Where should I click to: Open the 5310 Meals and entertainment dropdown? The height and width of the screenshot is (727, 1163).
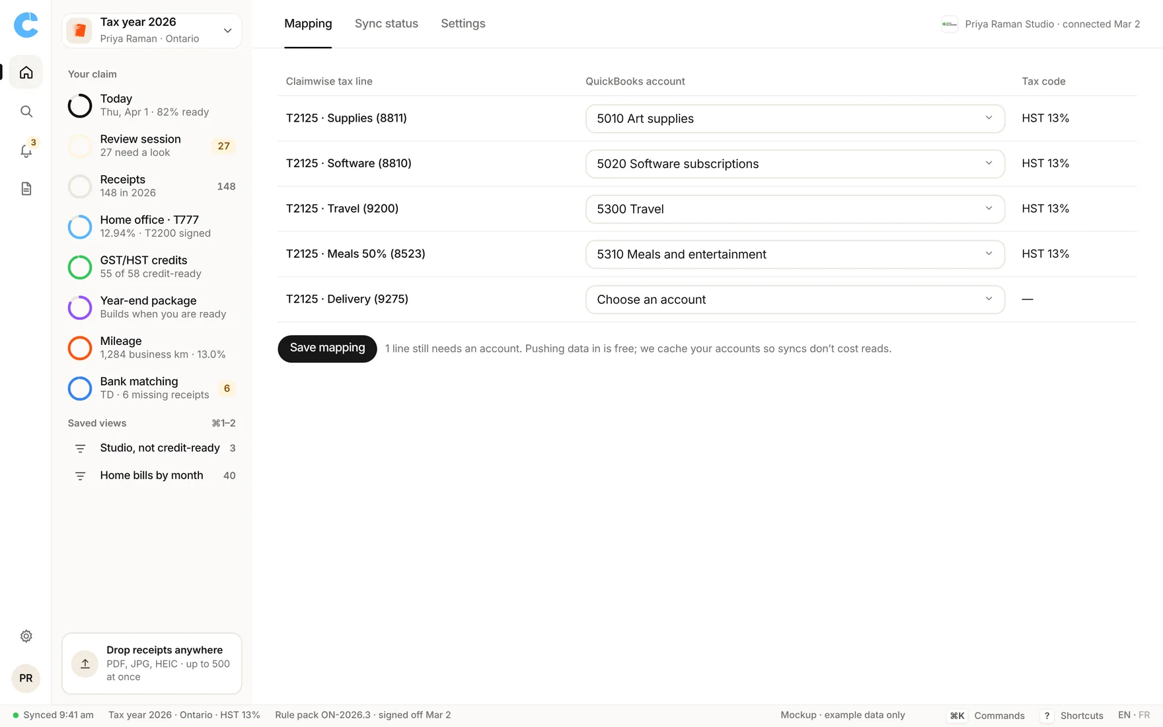pos(795,254)
